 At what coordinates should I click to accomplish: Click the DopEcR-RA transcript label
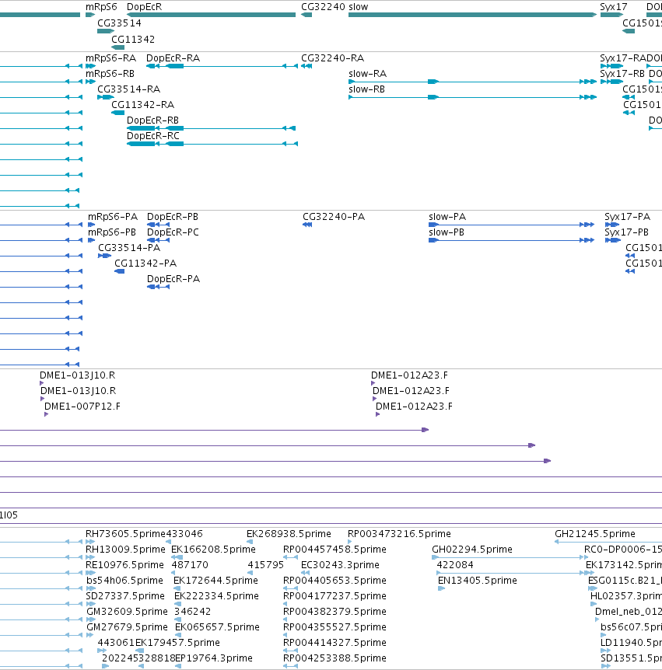[x=173, y=58]
